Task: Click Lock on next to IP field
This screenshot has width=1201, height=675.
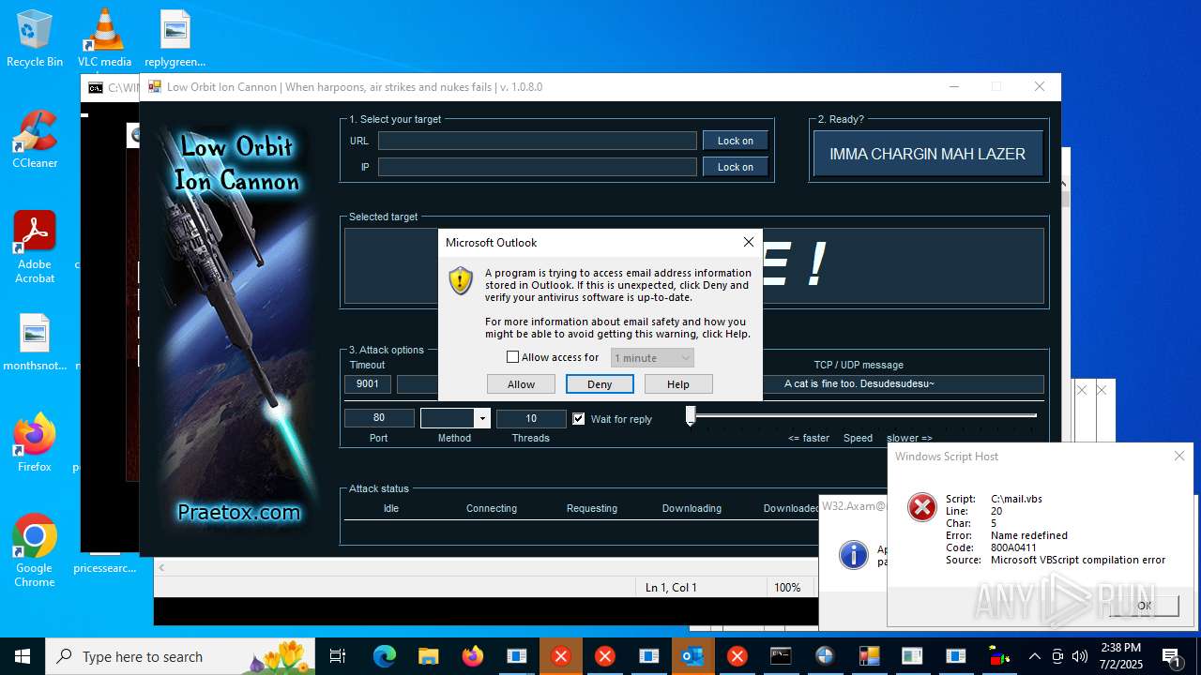Action: 736,167
